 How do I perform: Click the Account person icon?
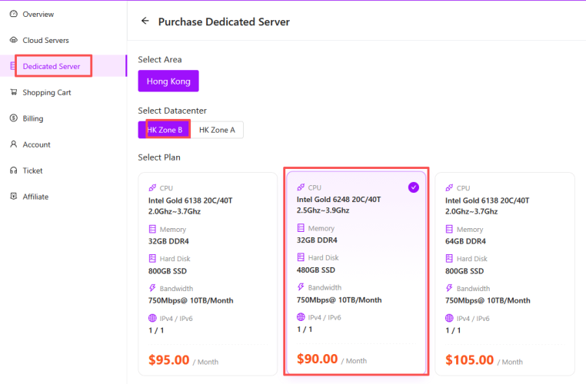(x=13, y=144)
